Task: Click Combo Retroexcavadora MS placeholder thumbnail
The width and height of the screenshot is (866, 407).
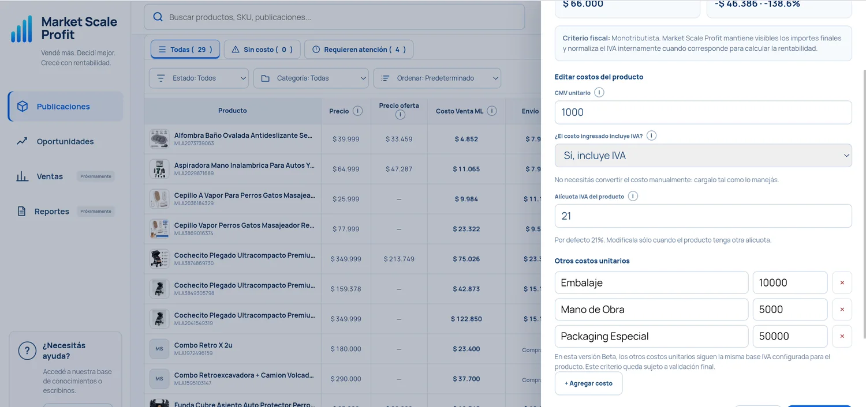Action: click(x=159, y=379)
